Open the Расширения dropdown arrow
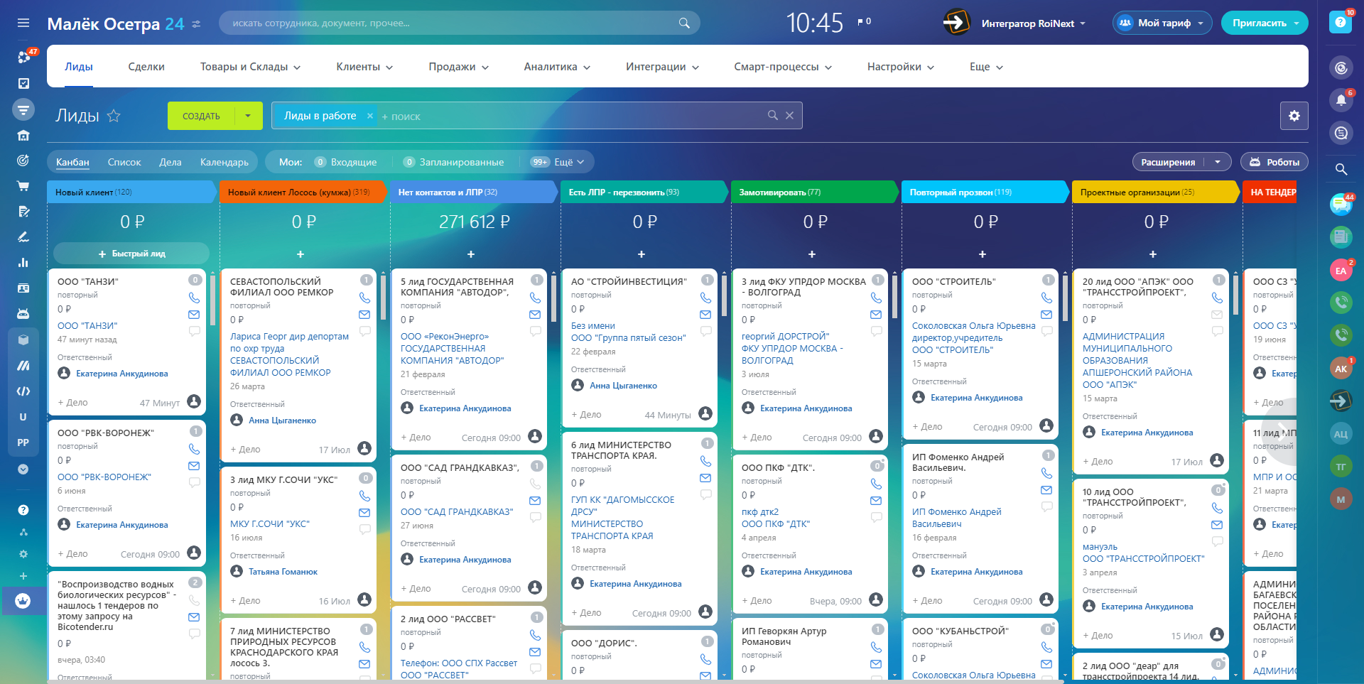1364x684 pixels. [1218, 162]
